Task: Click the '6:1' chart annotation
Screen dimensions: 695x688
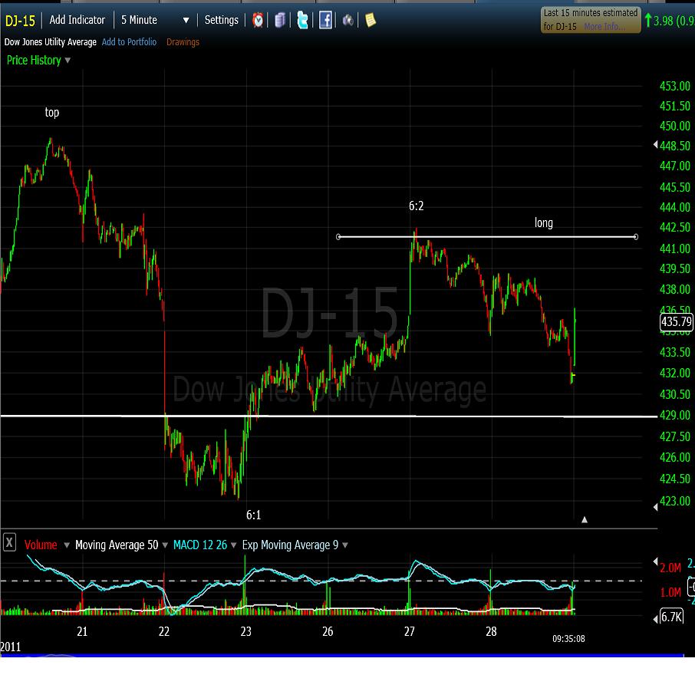Action: (254, 515)
